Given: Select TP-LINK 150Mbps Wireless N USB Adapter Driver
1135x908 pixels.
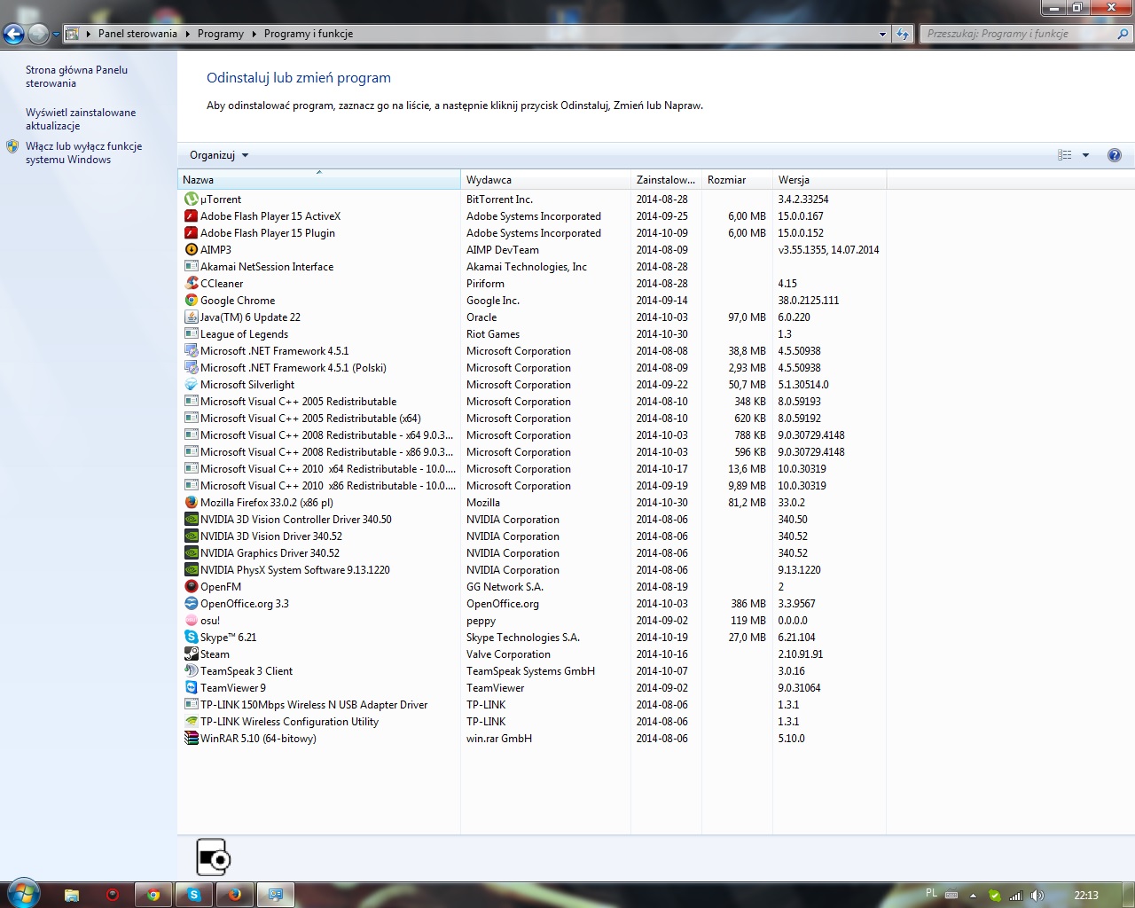Looking at the screenshot, I should point(532,705).
